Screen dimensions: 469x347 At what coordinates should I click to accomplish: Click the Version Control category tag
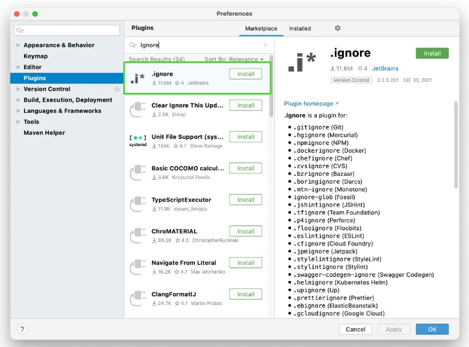(351, 80)
